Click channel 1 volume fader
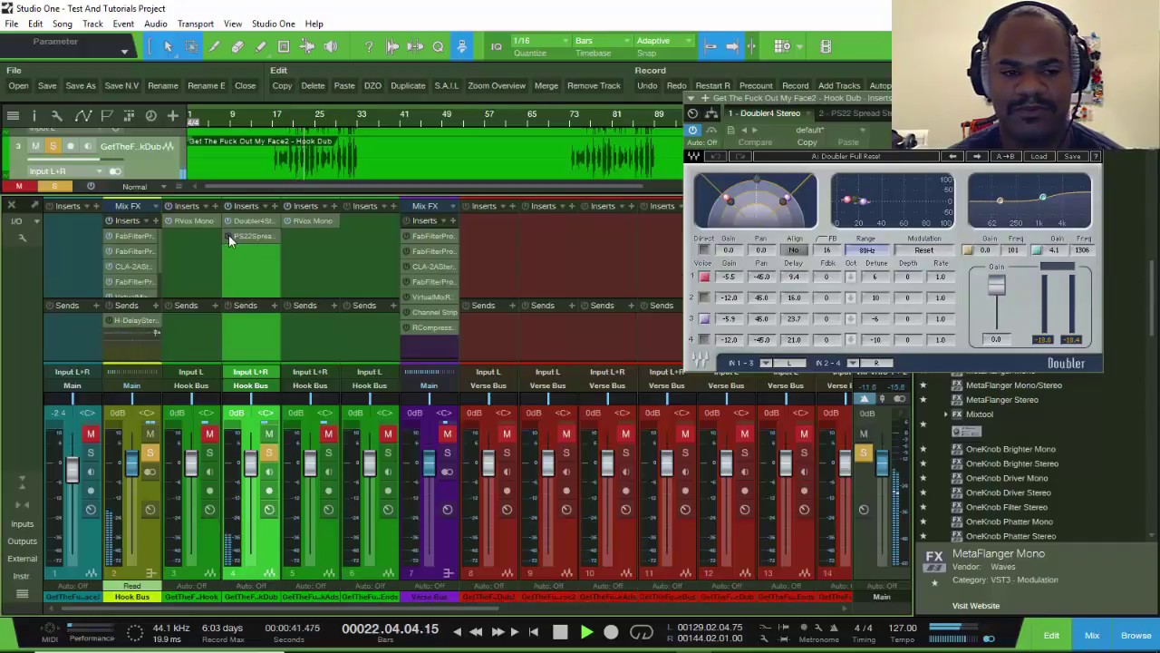The image size is (1160, 653). [72, 470]
